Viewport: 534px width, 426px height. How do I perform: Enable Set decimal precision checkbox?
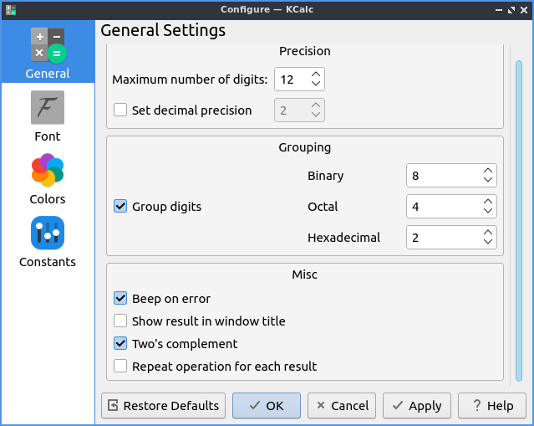(120, 110)
